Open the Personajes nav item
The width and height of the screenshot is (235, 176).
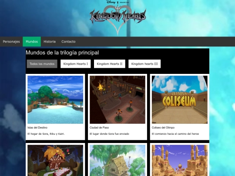pyautogui.click(x=11, y=42)
